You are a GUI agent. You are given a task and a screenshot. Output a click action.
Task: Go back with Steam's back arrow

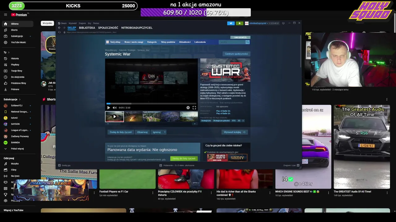59,28
